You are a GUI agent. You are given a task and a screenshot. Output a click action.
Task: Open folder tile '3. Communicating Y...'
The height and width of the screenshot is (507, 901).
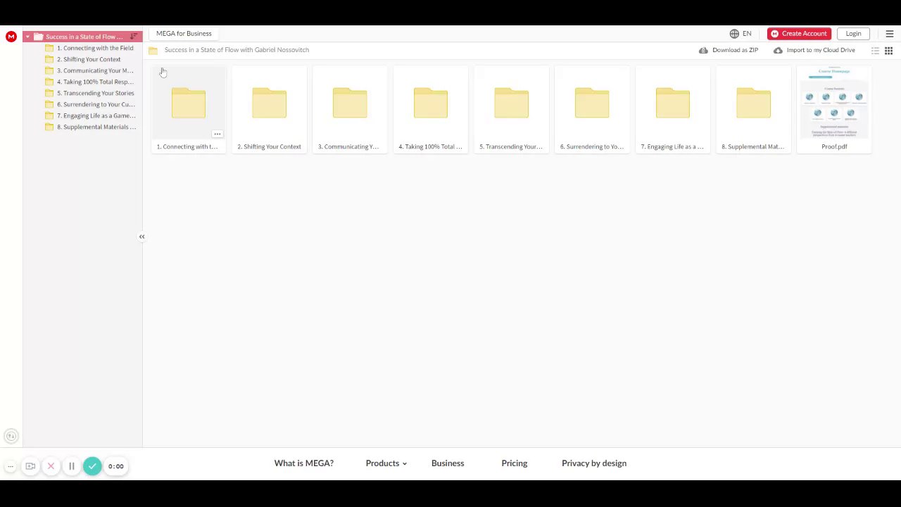(x=350, y=110)
